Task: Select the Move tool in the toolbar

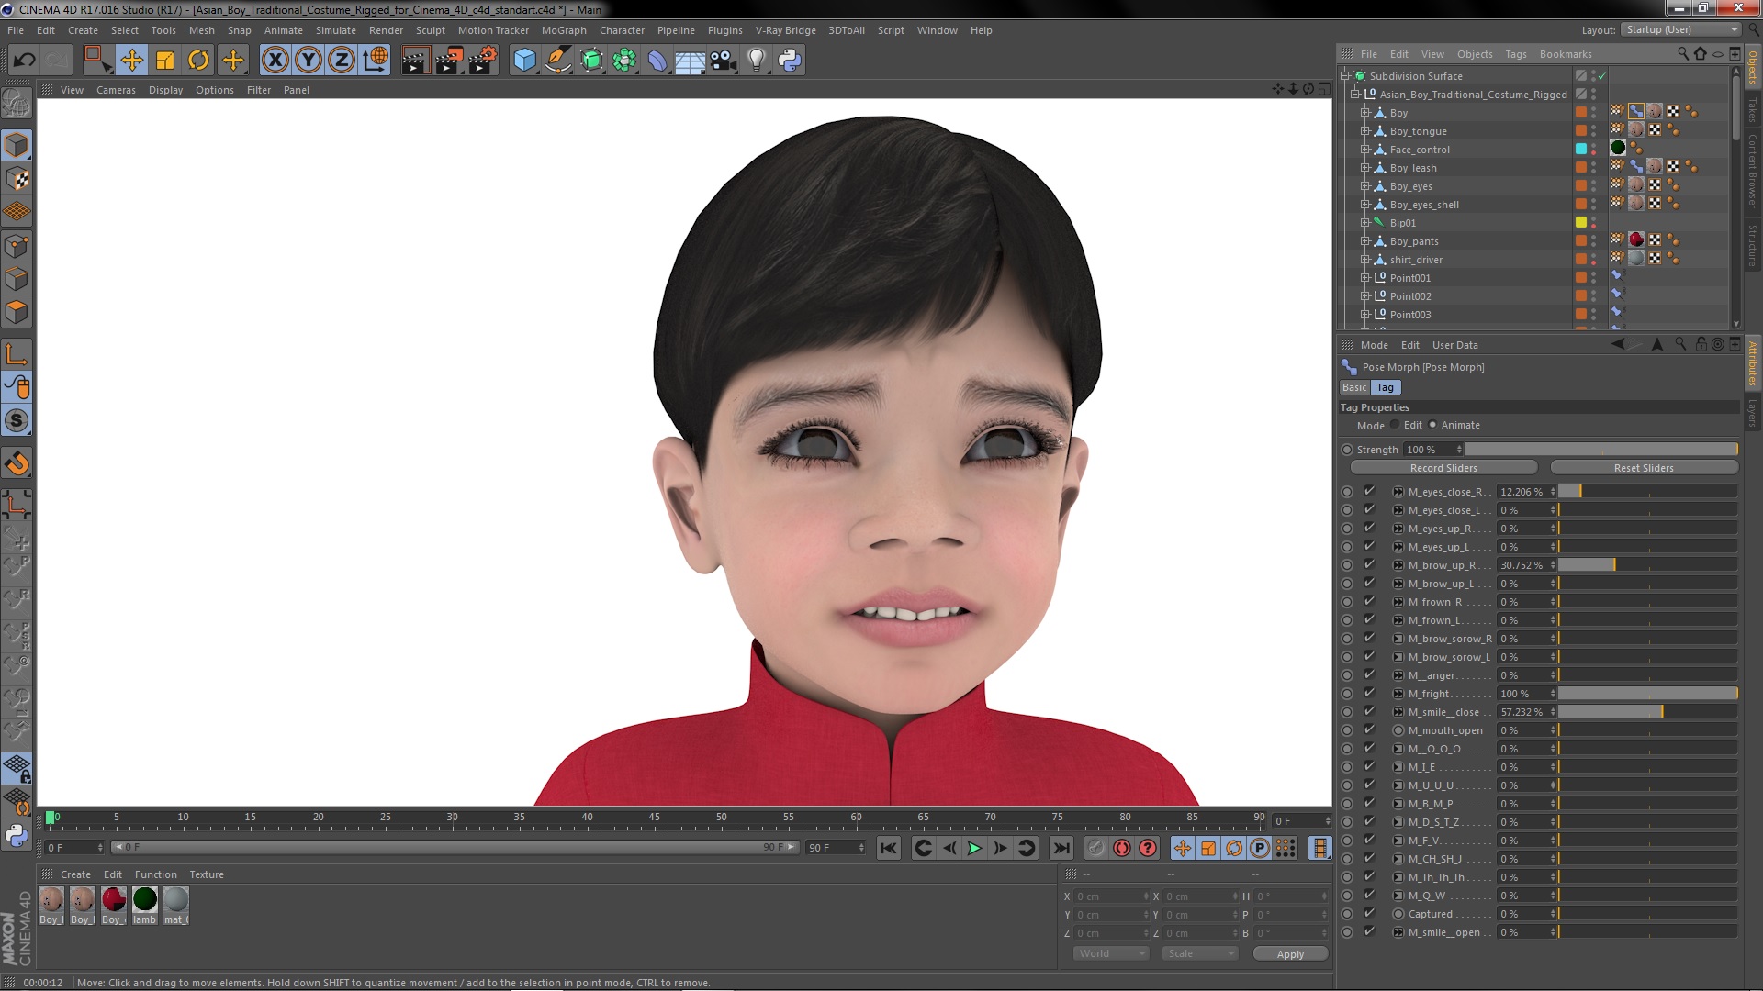Action: [131, 61]
